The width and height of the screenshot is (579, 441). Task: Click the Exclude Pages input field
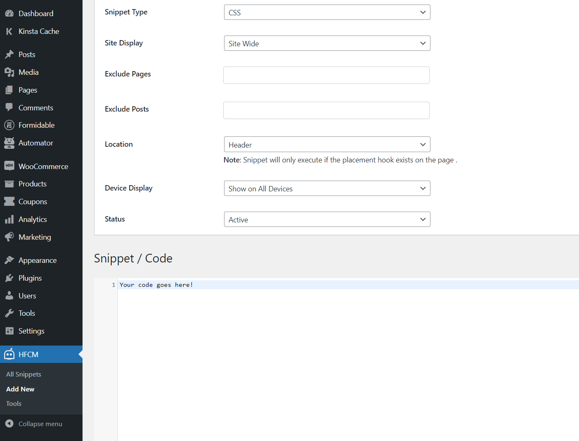tap(326, 75)
